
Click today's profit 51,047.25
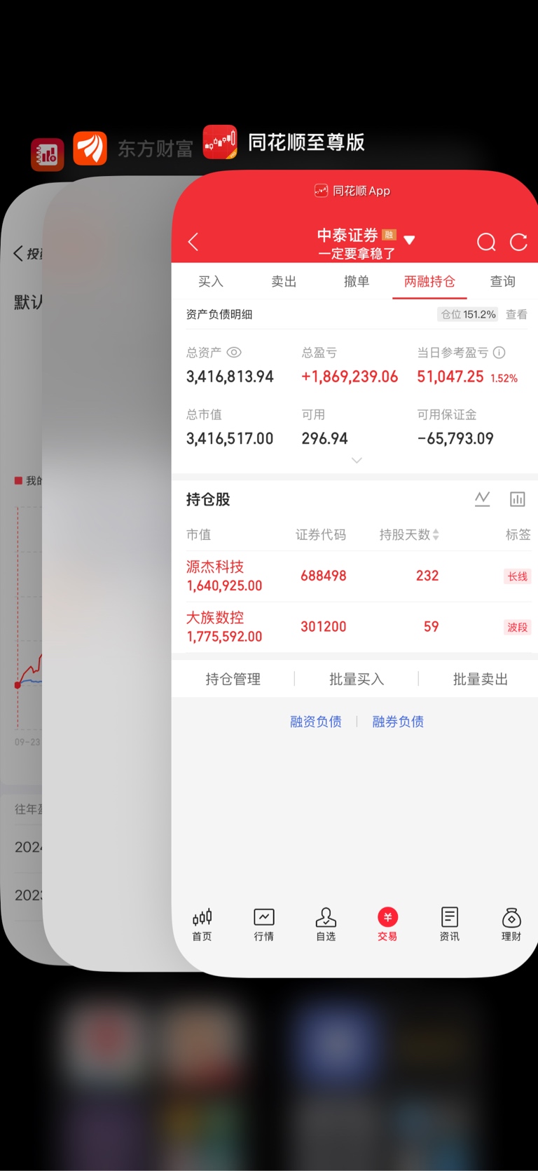pos(450,377)
